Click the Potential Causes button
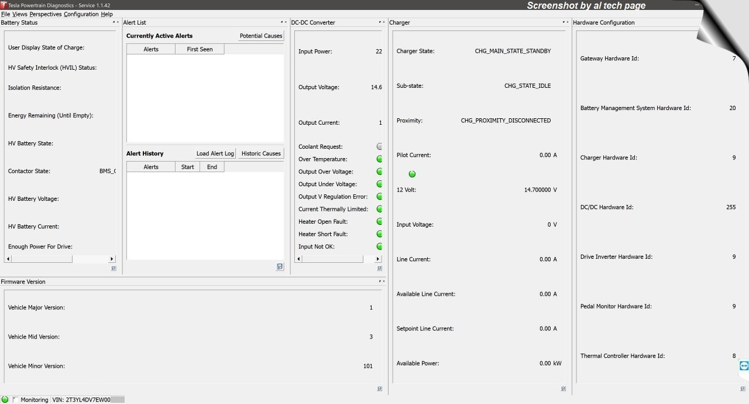The height and width of the screenshot is (404, 749). pos(261,36)
